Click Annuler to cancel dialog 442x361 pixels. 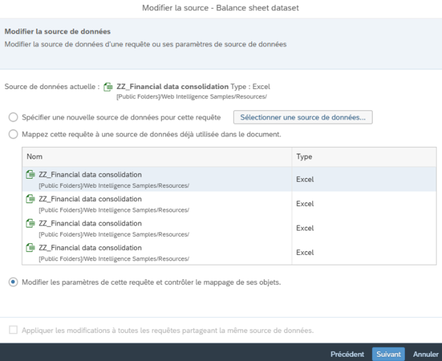pos(426,354)
